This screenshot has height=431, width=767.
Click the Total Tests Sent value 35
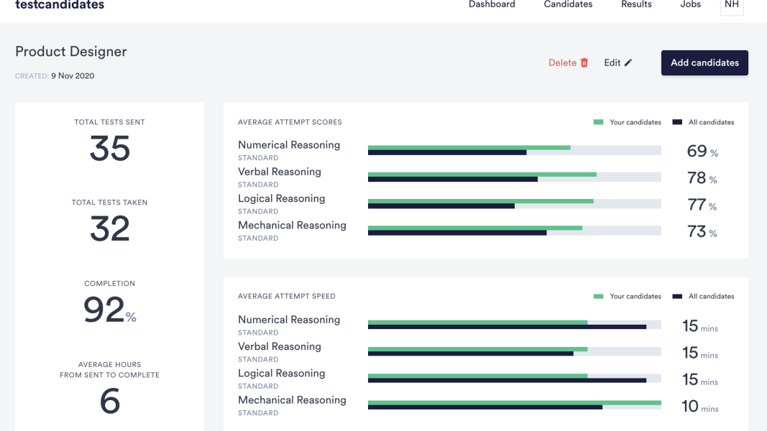[109, 149]
